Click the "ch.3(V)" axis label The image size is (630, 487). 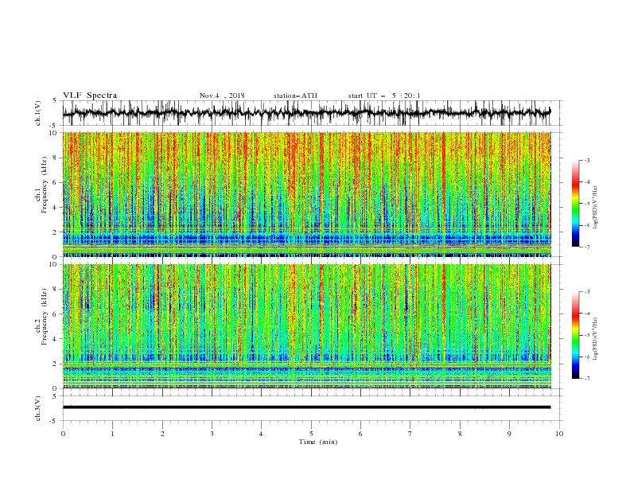(x=38, y=408)
